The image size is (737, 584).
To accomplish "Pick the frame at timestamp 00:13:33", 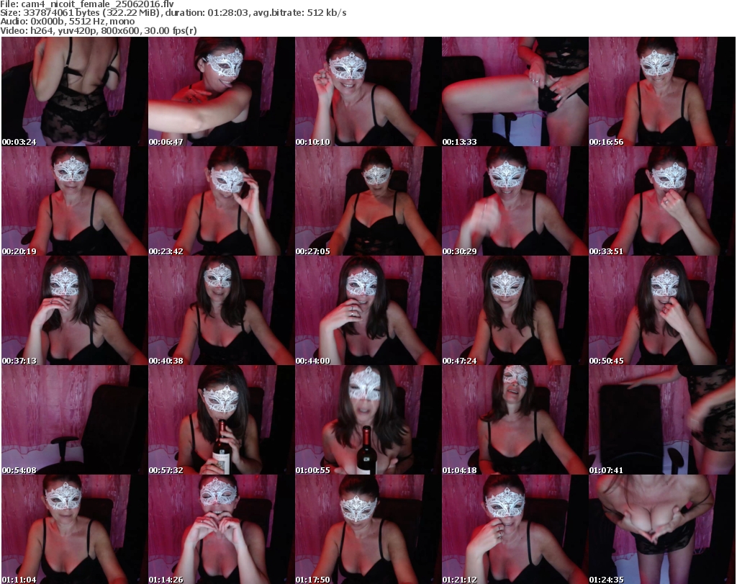I will click(515, 91).
